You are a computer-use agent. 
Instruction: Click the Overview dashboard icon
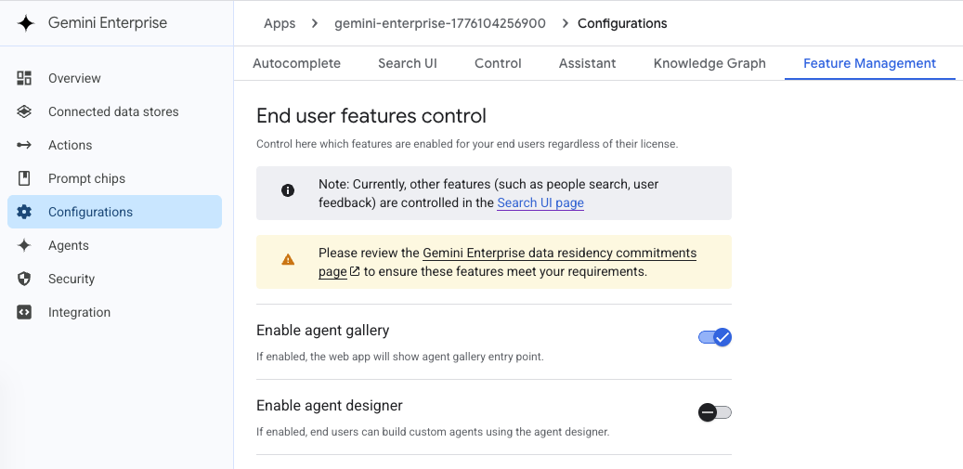pos(24,78)
